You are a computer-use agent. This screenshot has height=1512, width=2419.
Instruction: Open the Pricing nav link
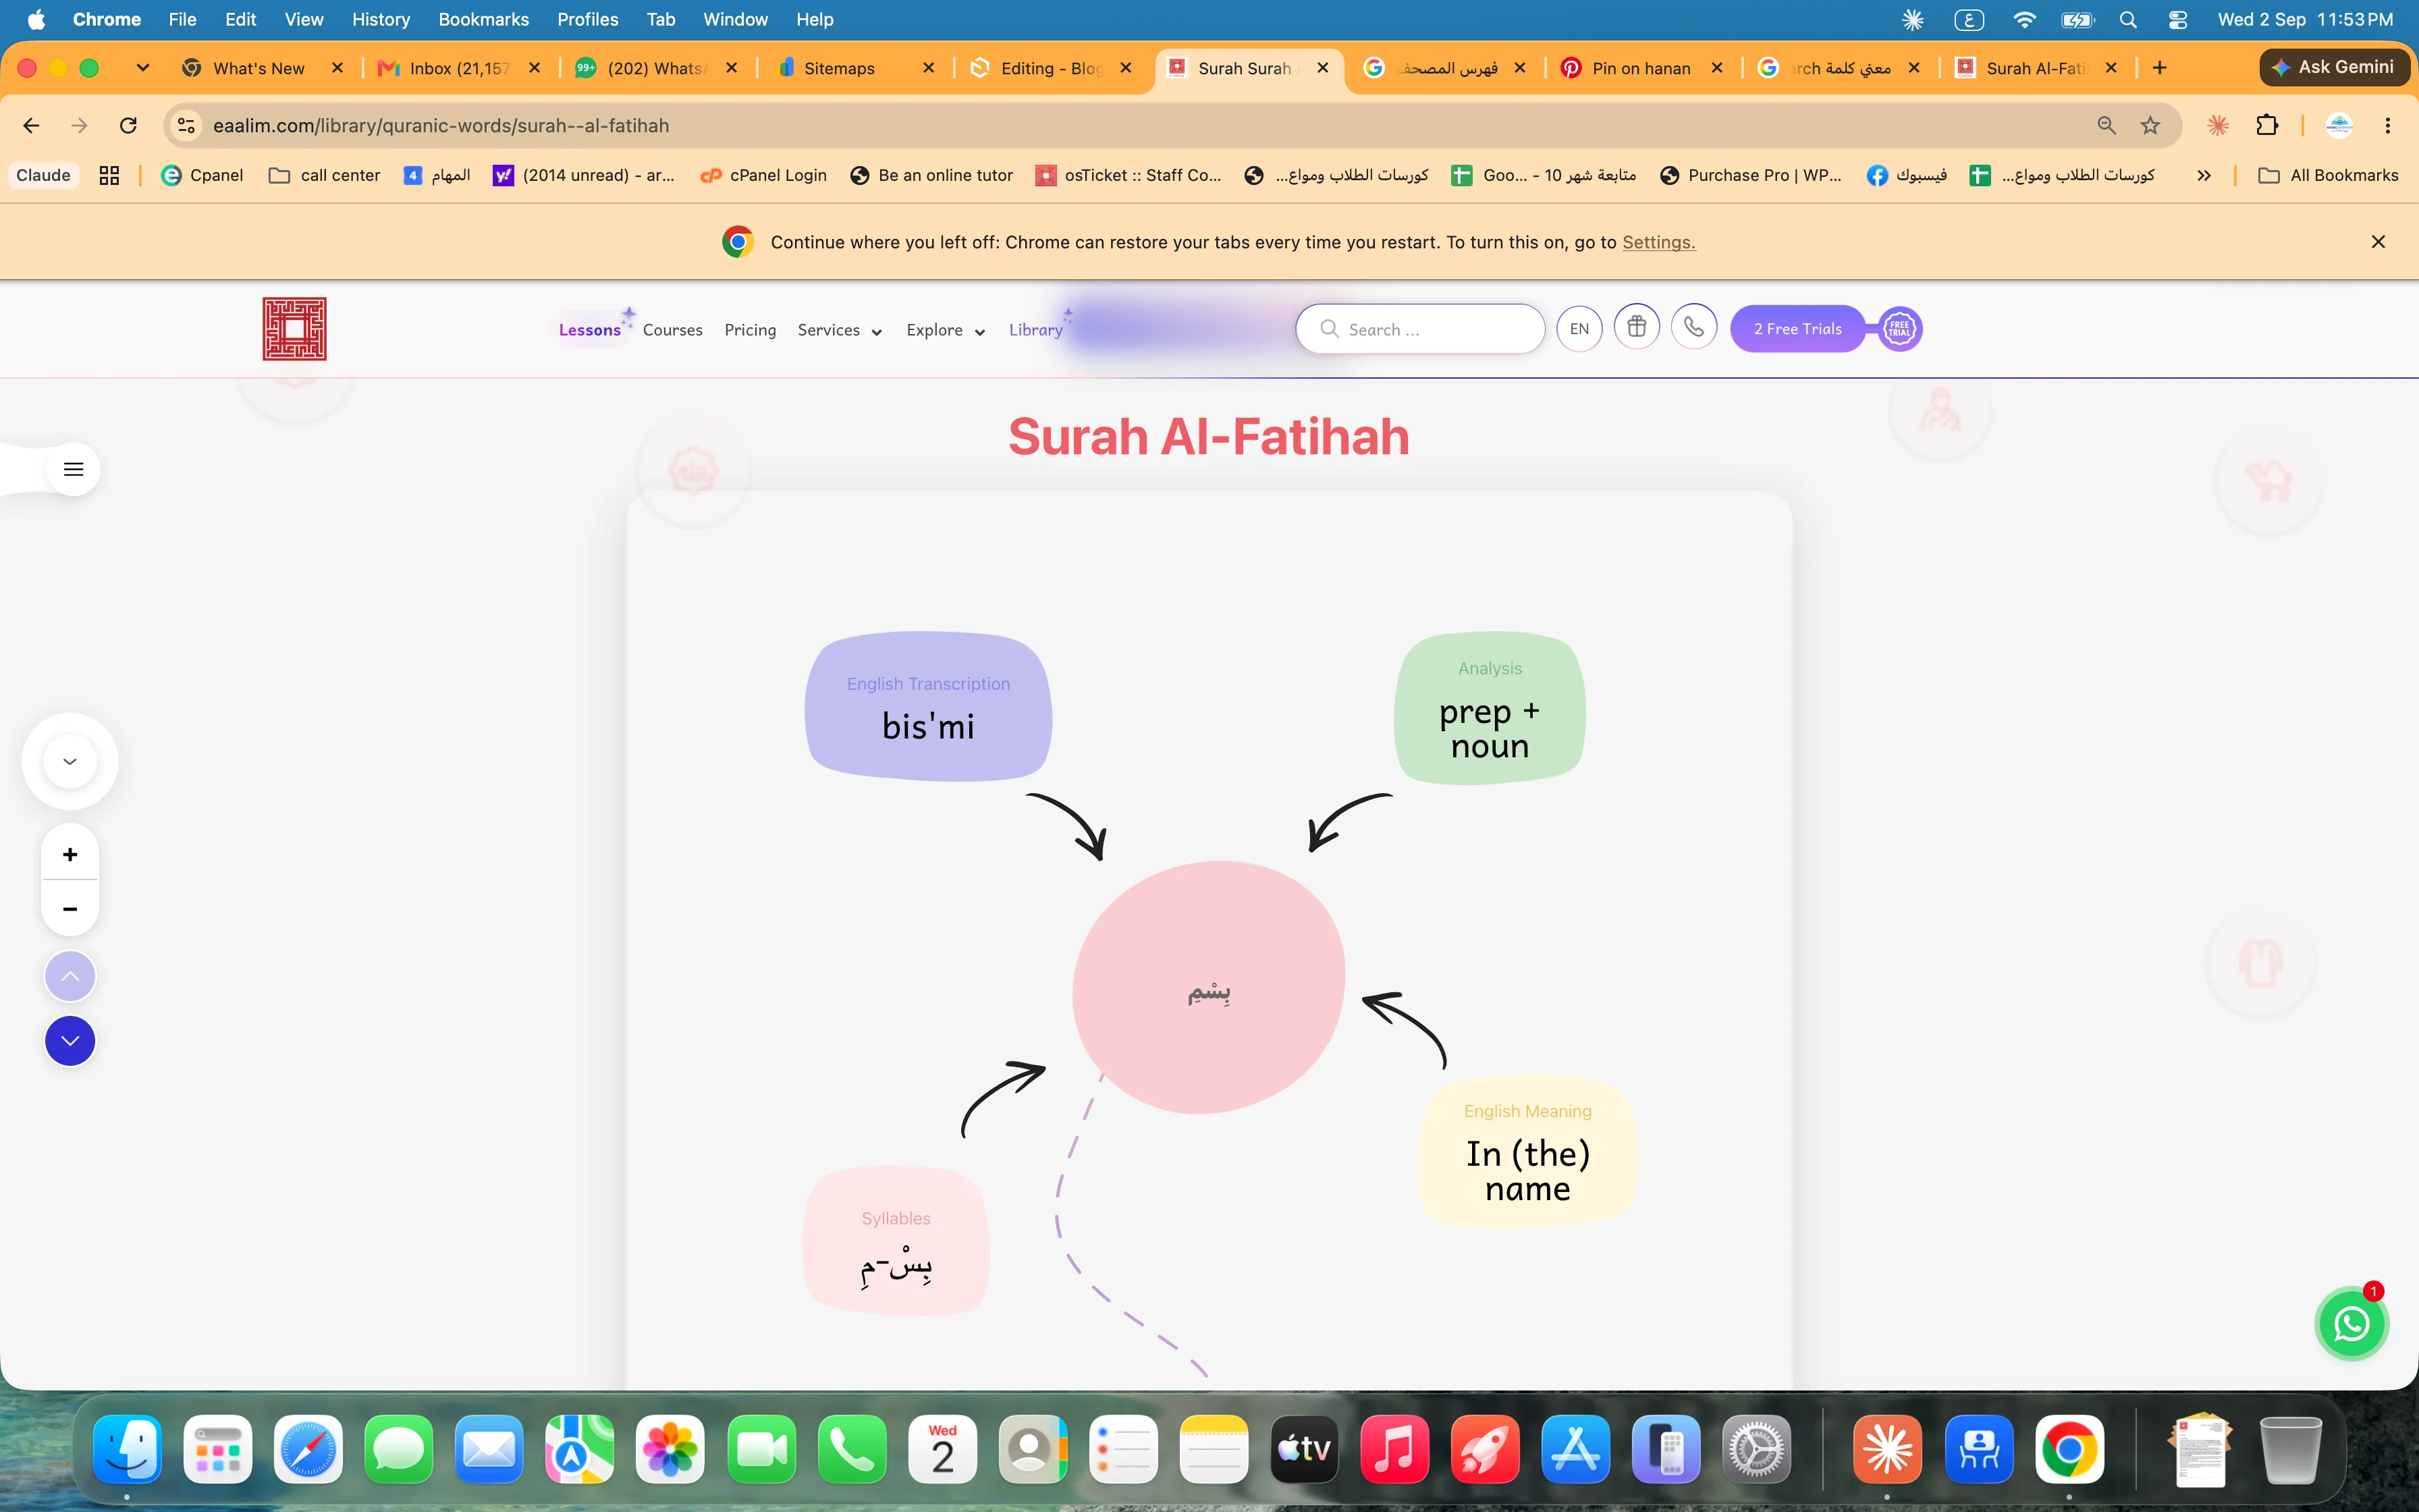point(750,330)
